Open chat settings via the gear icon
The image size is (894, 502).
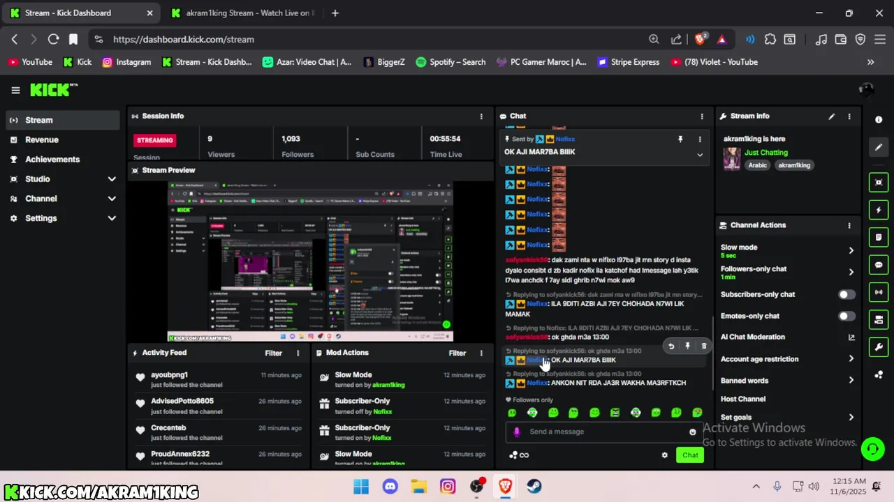pyautogui.click(x=665, y=455)
